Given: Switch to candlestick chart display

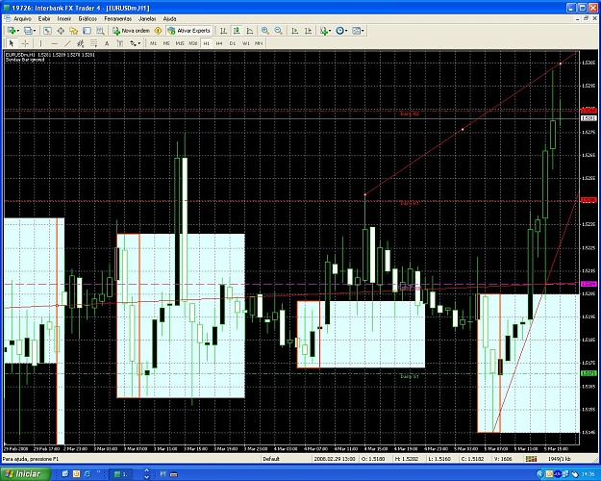Looking at the screenshot, I should (x=237, y=31).
